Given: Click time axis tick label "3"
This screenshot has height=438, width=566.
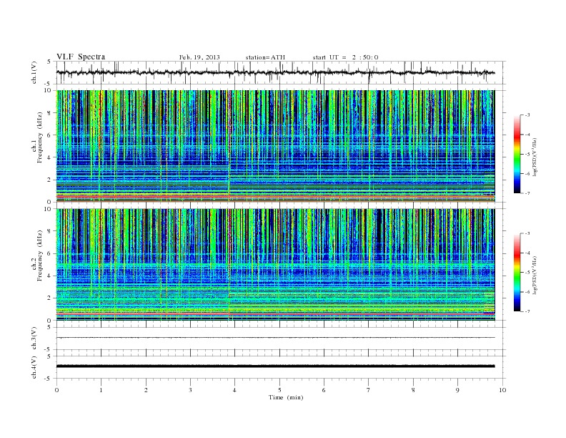Looking at the screenshot, I should (190, 390).
